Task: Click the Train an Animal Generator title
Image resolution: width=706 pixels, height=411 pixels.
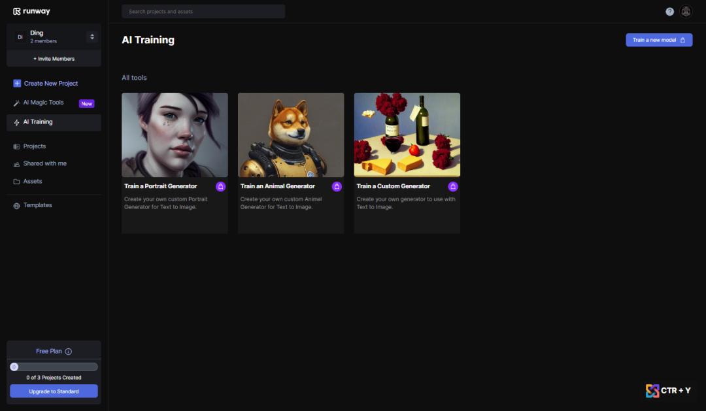Action: coord(277,186)
